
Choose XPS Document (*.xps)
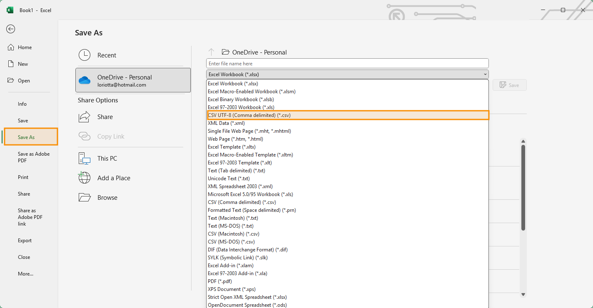tap(347, 289)
